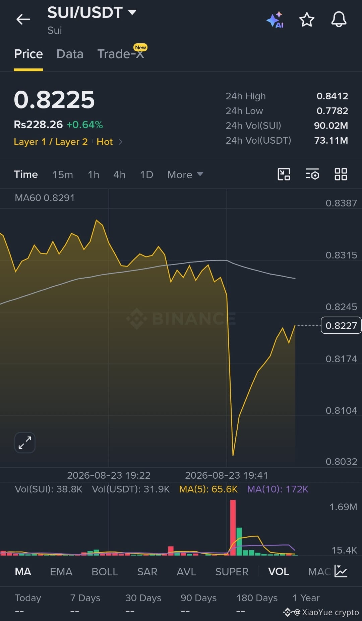
Task: Click the Rs228.26 converted price
Action: click(x=38, y=125)
